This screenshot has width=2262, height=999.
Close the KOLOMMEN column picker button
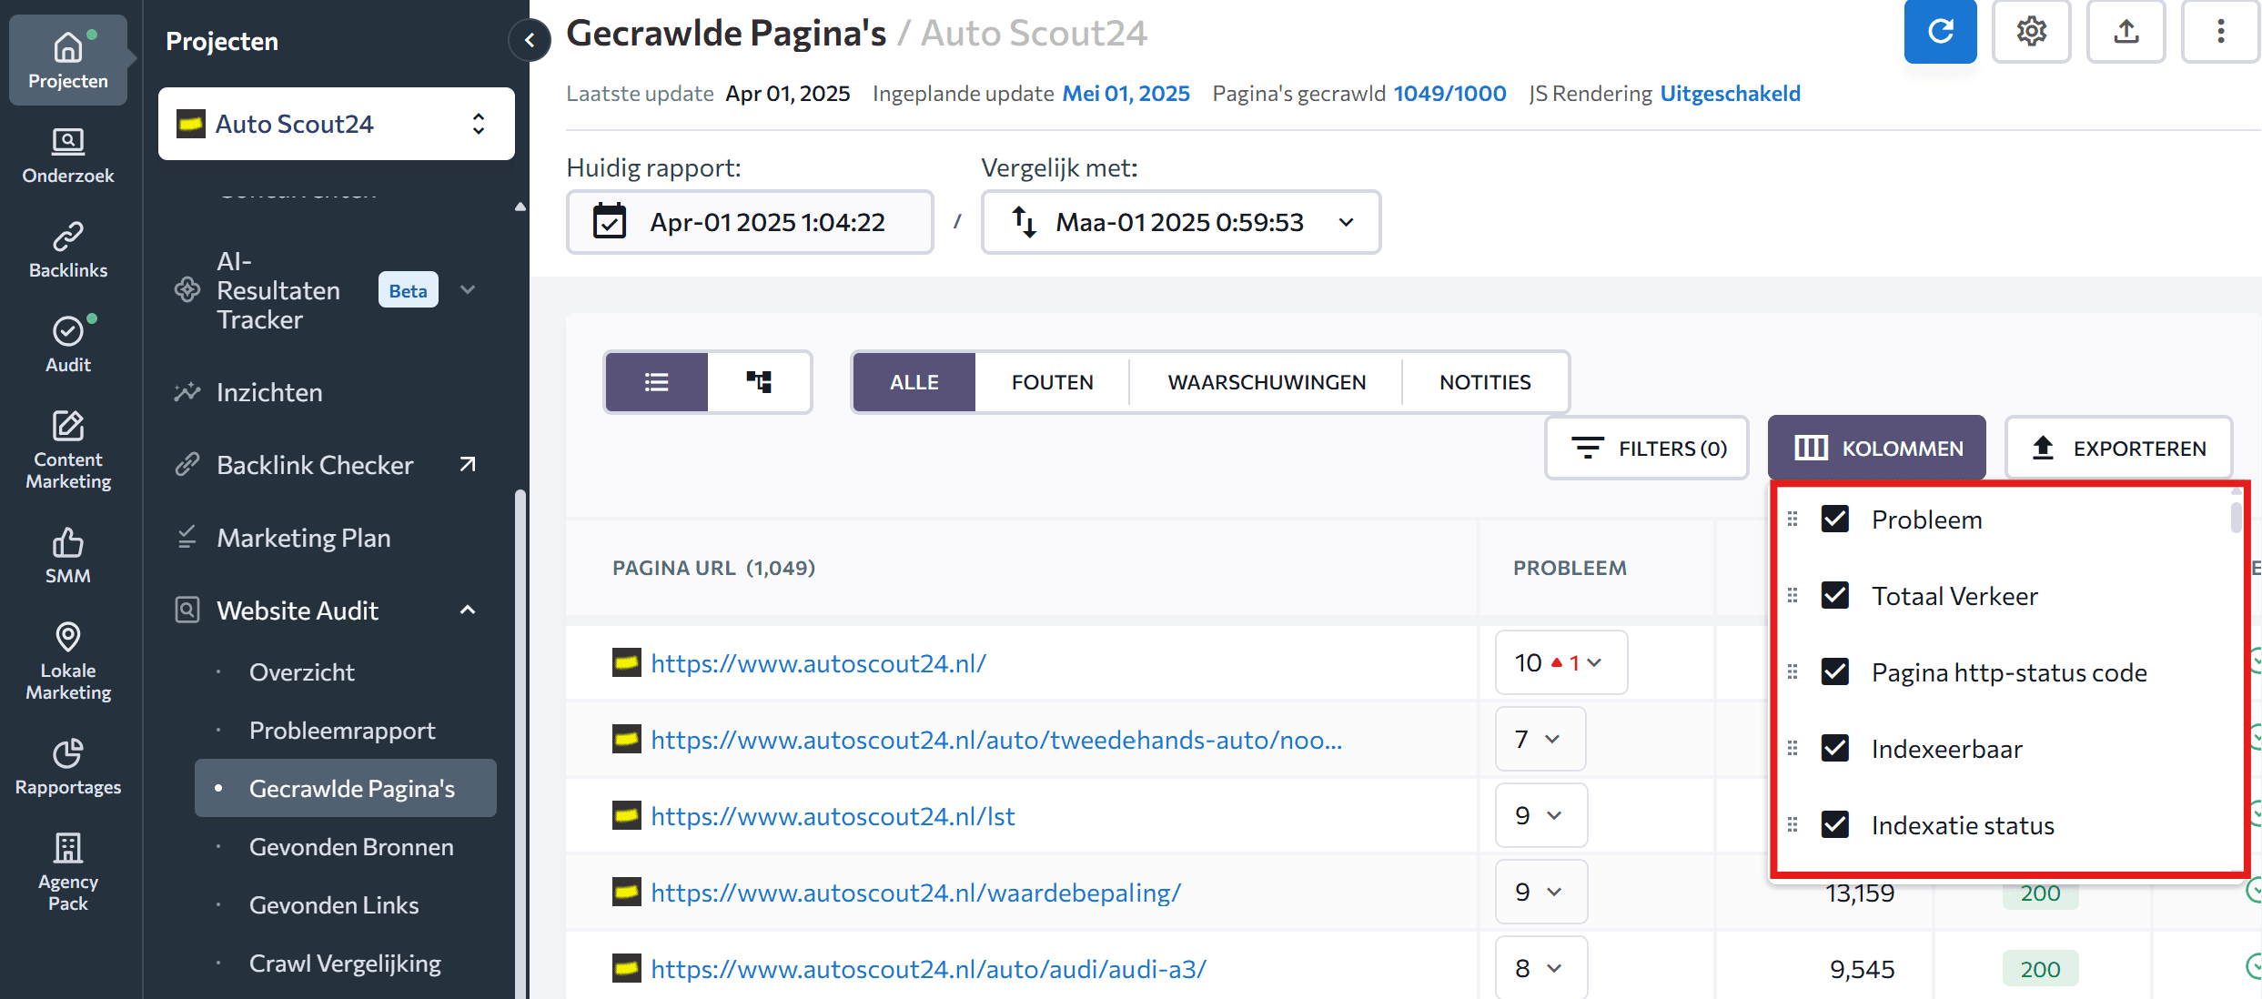[1876, 448]
